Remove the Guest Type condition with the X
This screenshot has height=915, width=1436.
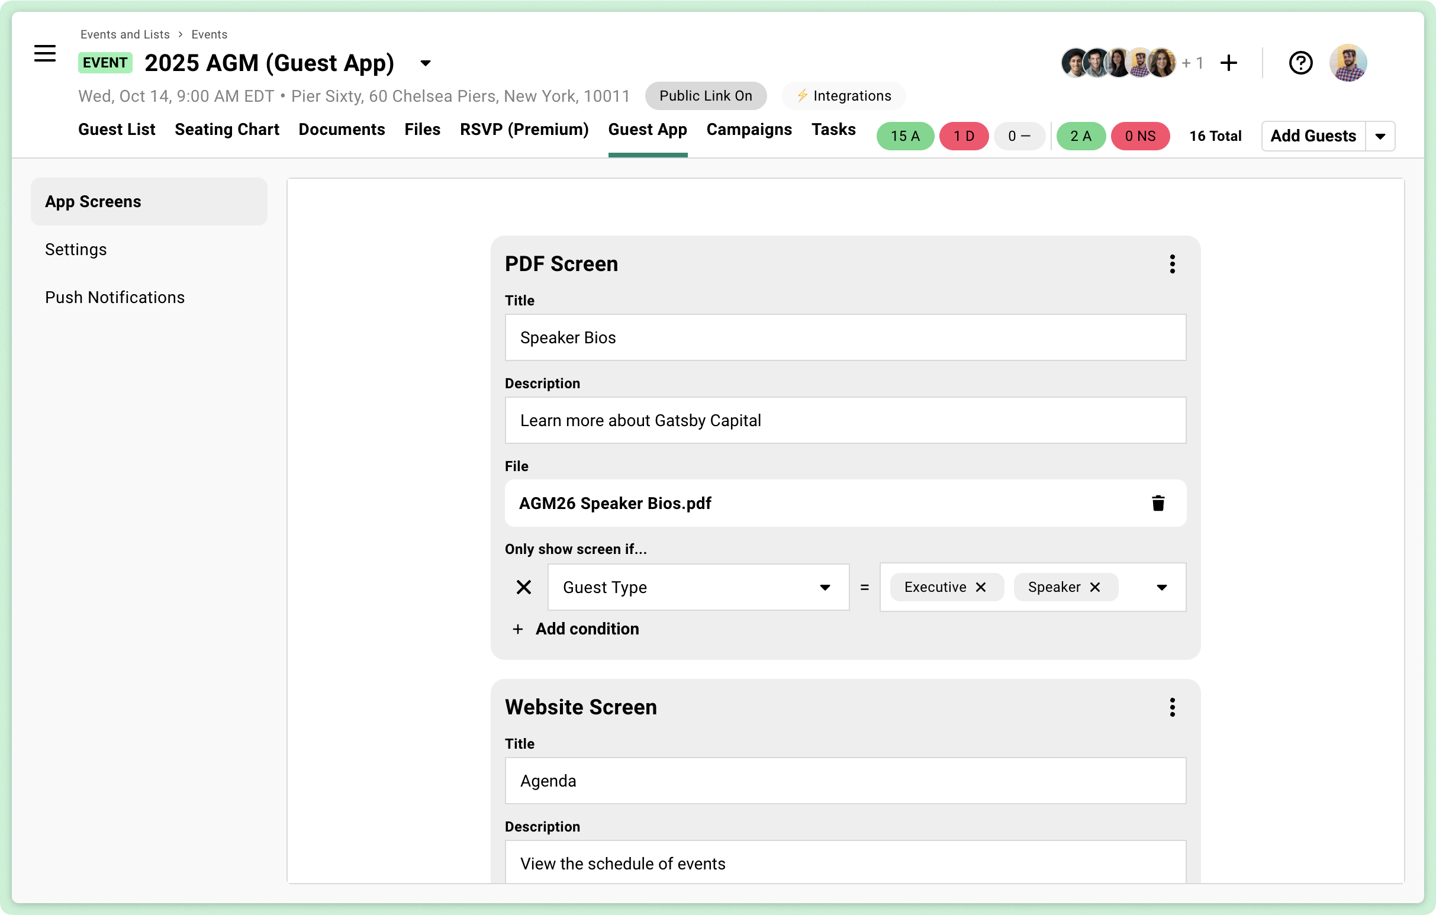[x=524, y=587]
